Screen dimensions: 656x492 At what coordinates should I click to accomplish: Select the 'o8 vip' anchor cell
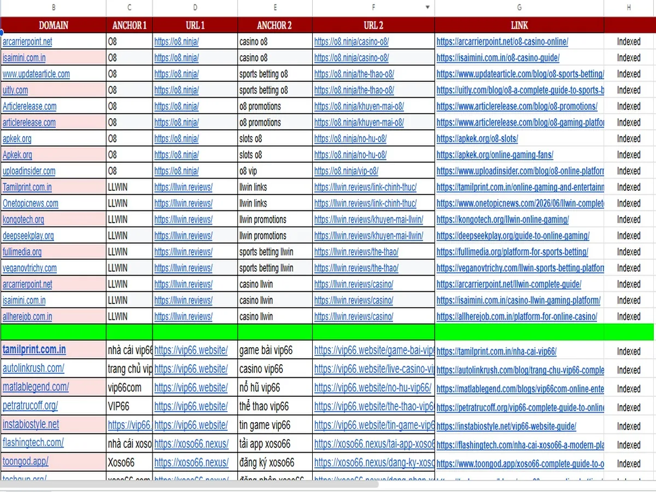(x=275, y=171)
